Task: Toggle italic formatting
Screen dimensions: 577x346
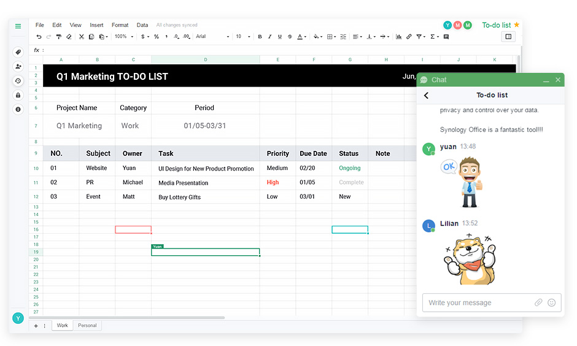Action: pos(269,37)
